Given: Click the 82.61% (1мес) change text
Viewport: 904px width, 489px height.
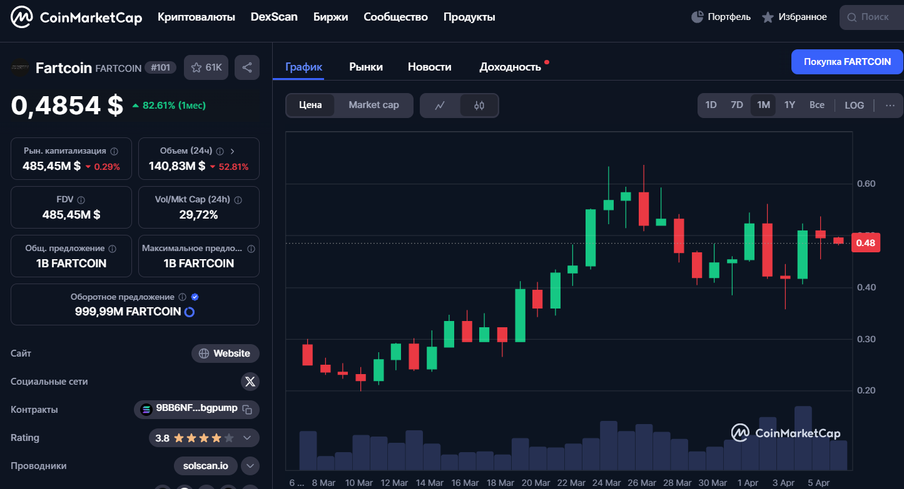Looking at the screenshot, I should coord(174,106).
